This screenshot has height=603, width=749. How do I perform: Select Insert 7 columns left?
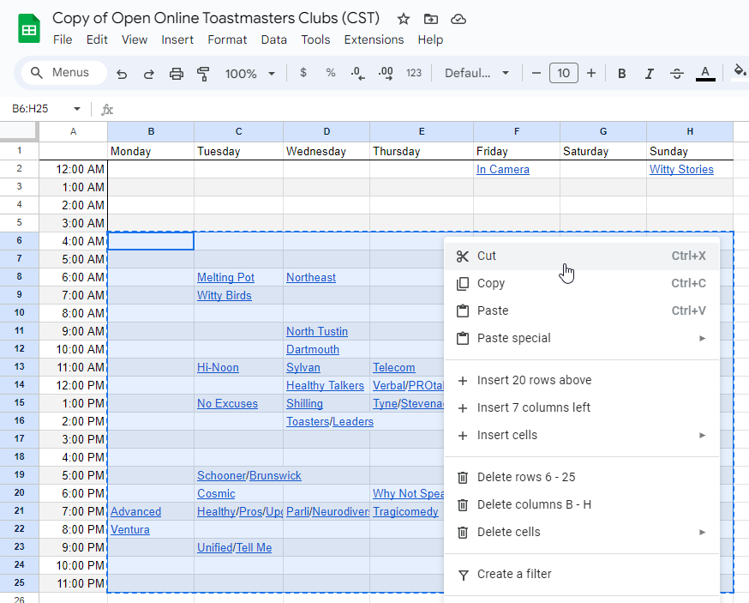tap(582, 408)
